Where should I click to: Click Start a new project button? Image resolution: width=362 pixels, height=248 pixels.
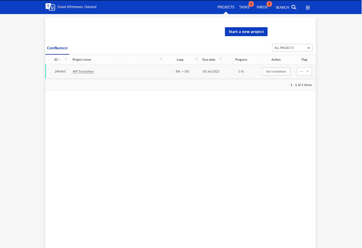(x=246, y=32)
